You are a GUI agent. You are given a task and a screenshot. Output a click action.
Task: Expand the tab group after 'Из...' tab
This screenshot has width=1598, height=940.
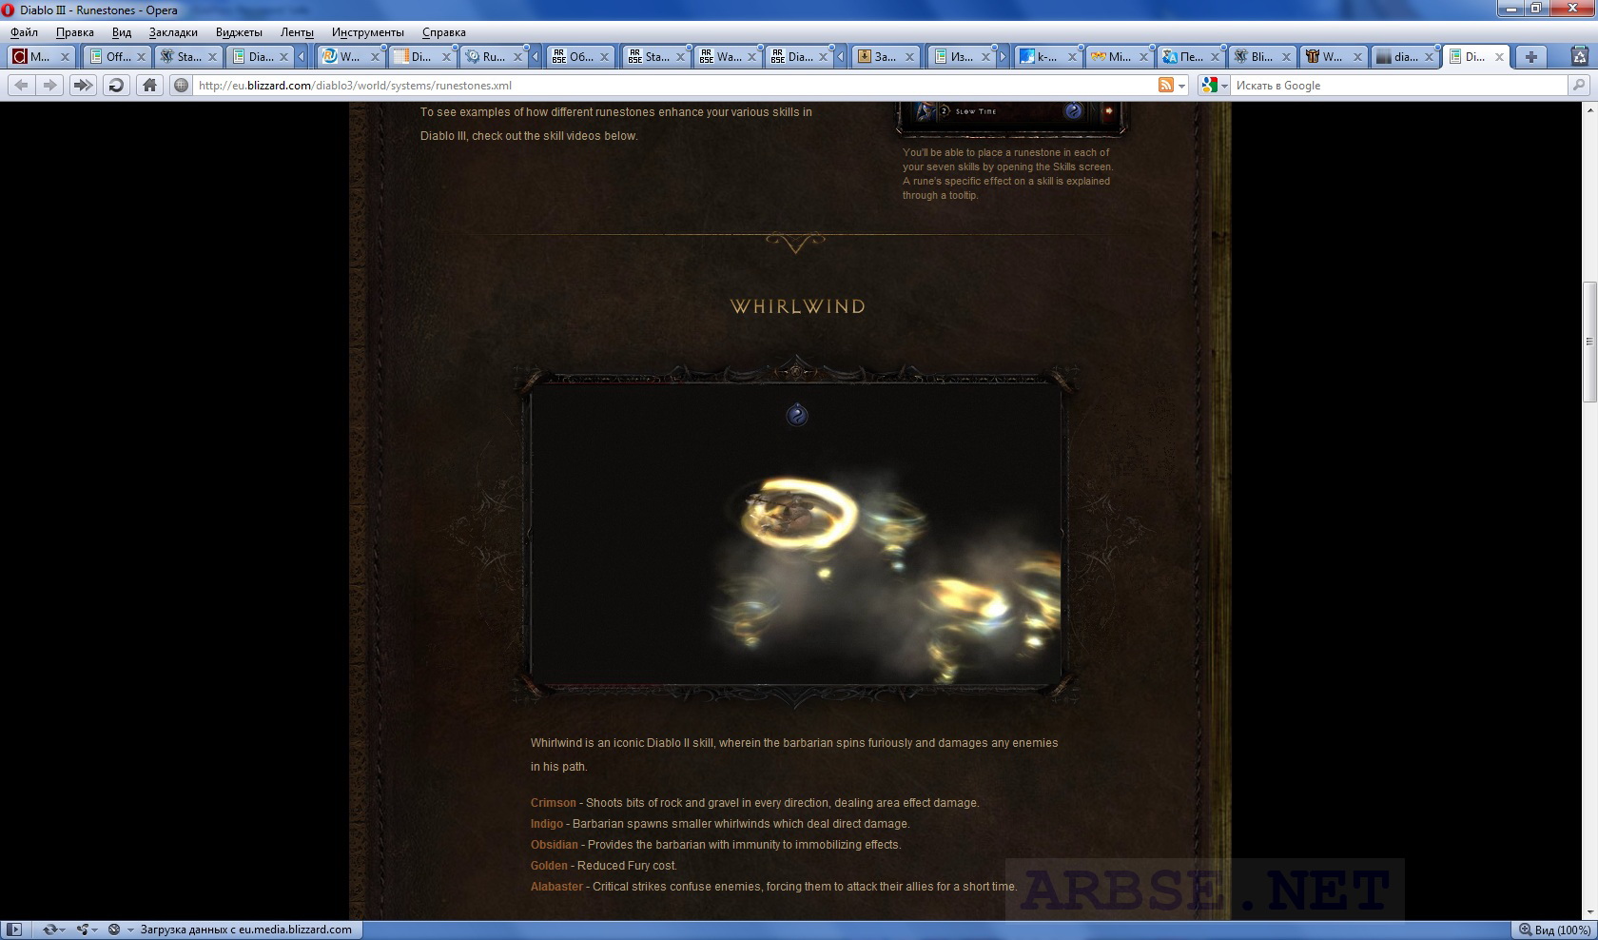pos(1003,56)
